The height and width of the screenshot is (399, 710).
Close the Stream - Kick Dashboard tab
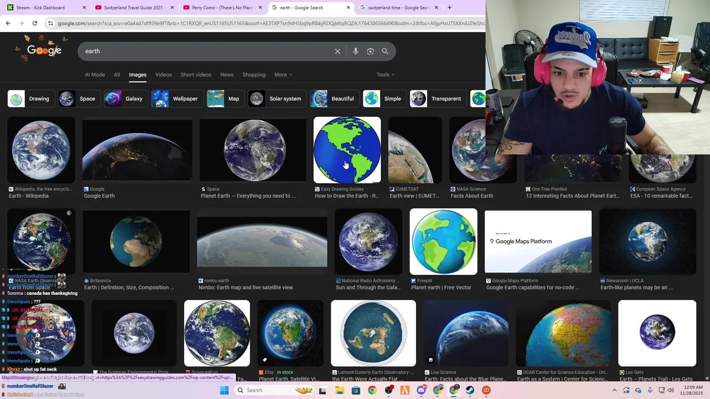pos(84,8)
